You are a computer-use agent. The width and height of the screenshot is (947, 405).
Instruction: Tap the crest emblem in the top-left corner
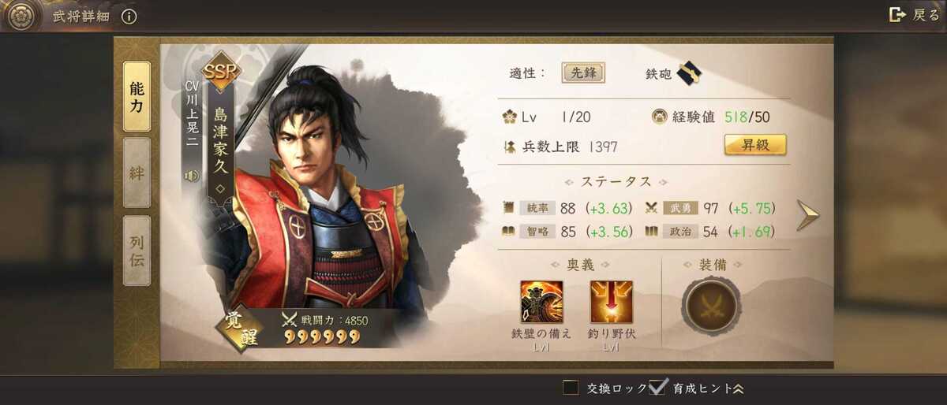point(21,17)
